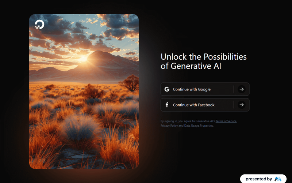Viewport: 292px width, 183px height.
Task: Open the Terms of Service link
Action: pos(226,121)
